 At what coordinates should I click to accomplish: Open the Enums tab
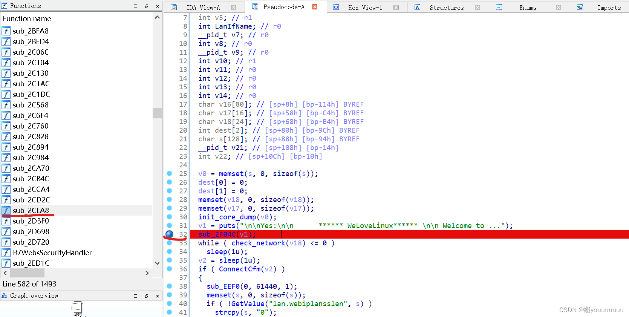(528, 8)
